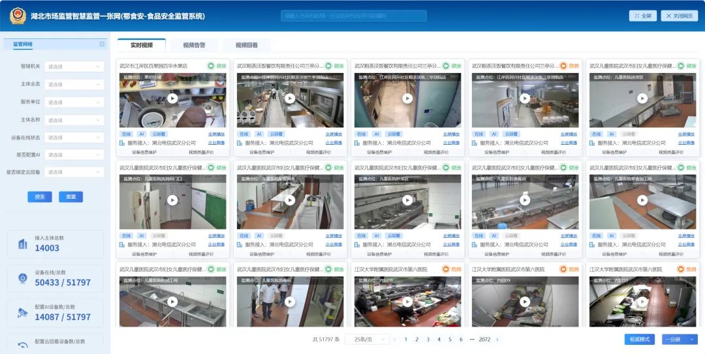Click the 配置AI设备数 camera icon

(22, 313)
